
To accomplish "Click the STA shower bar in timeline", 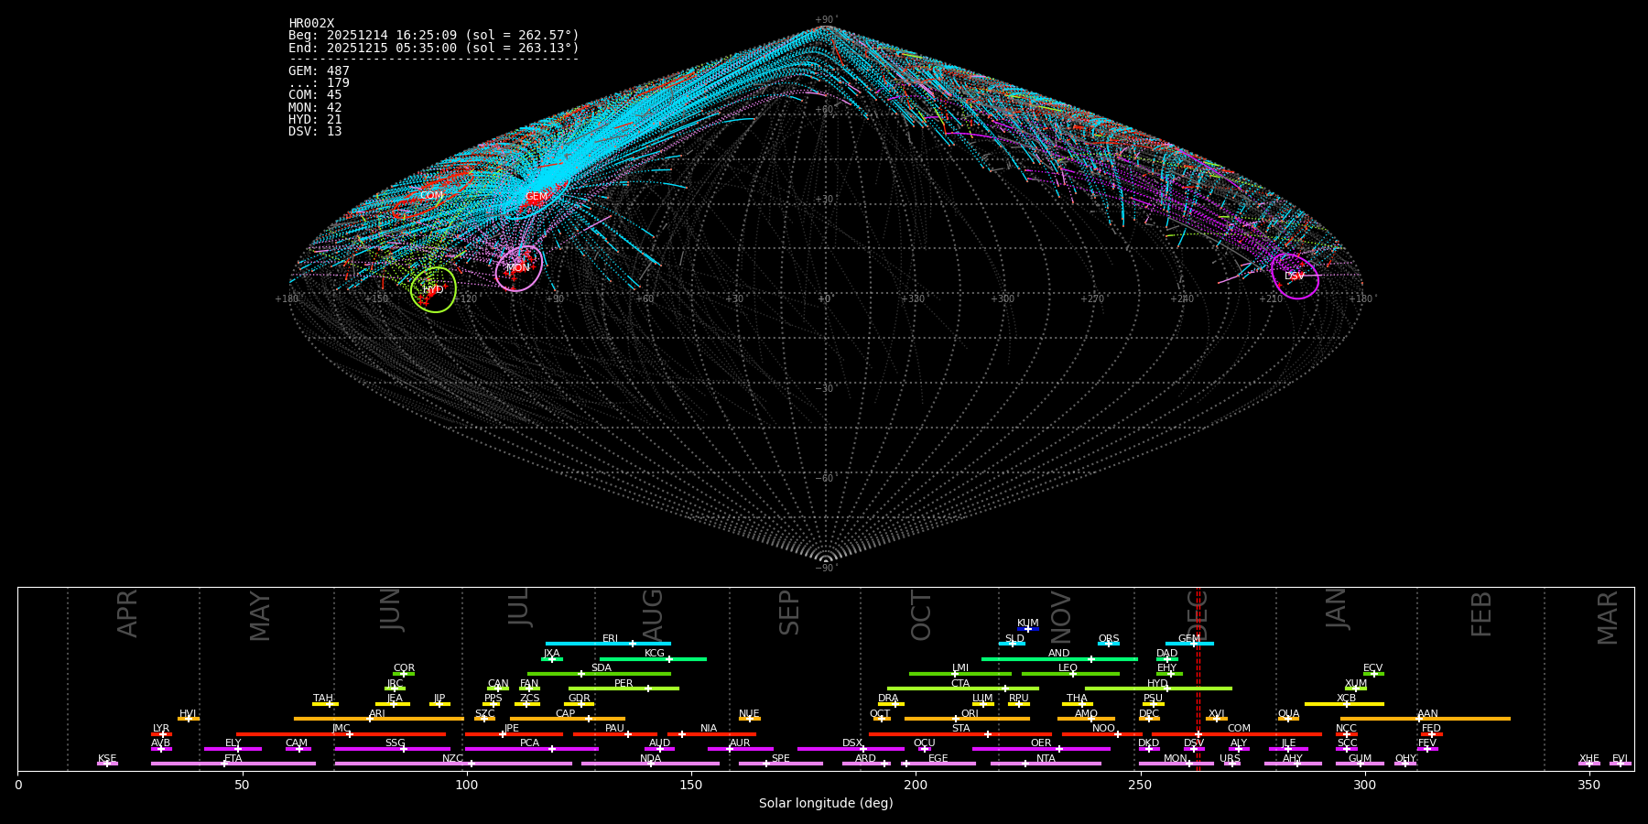I will pos(960,733).
